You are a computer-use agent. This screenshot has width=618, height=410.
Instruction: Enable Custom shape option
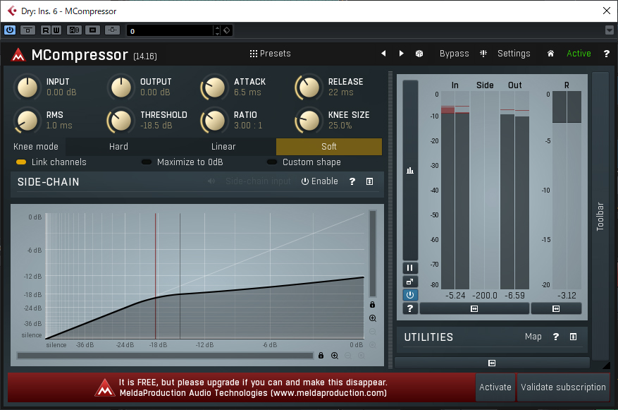coord(304,162)
